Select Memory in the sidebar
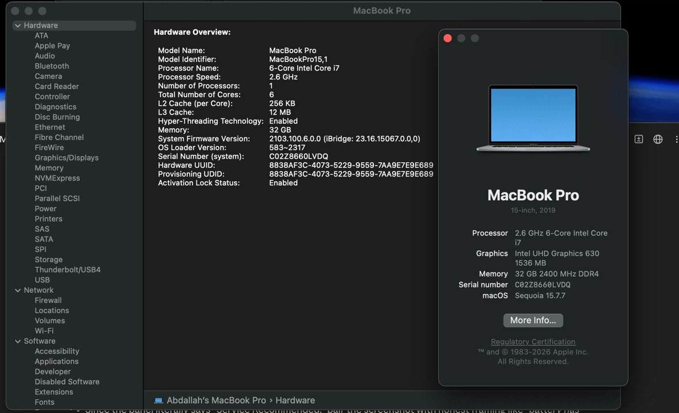 pyautogui.click(x=49, y=168)
